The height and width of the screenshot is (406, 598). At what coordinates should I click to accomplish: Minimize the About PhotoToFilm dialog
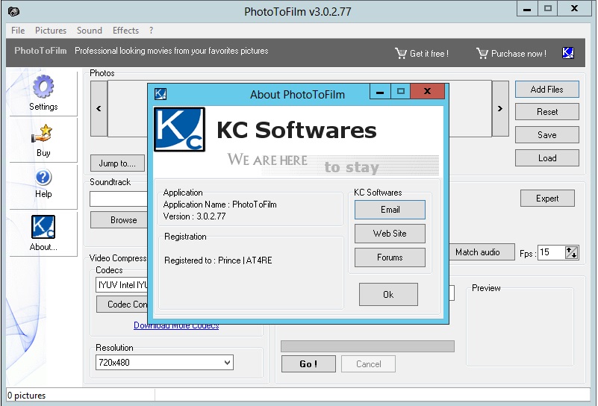380,91
